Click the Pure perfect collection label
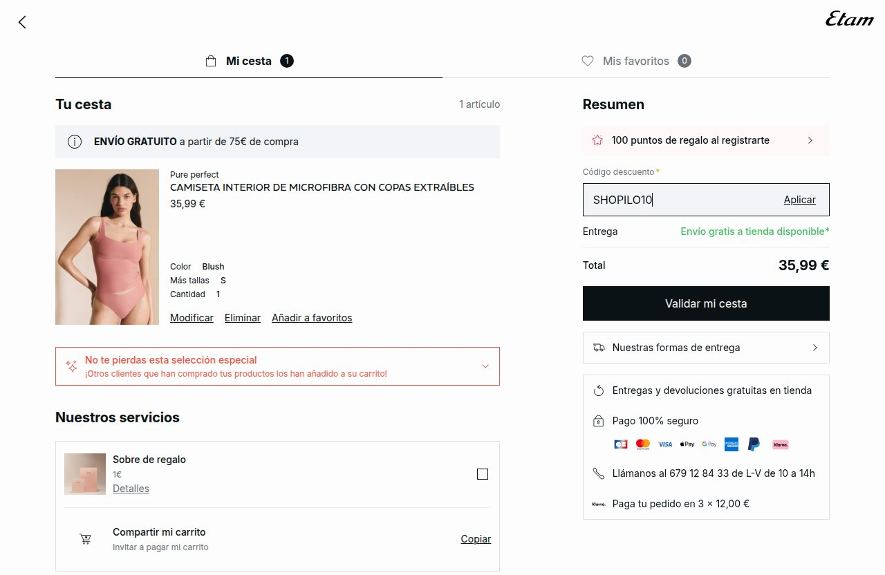The image size is (885, 575). (194, 175)
